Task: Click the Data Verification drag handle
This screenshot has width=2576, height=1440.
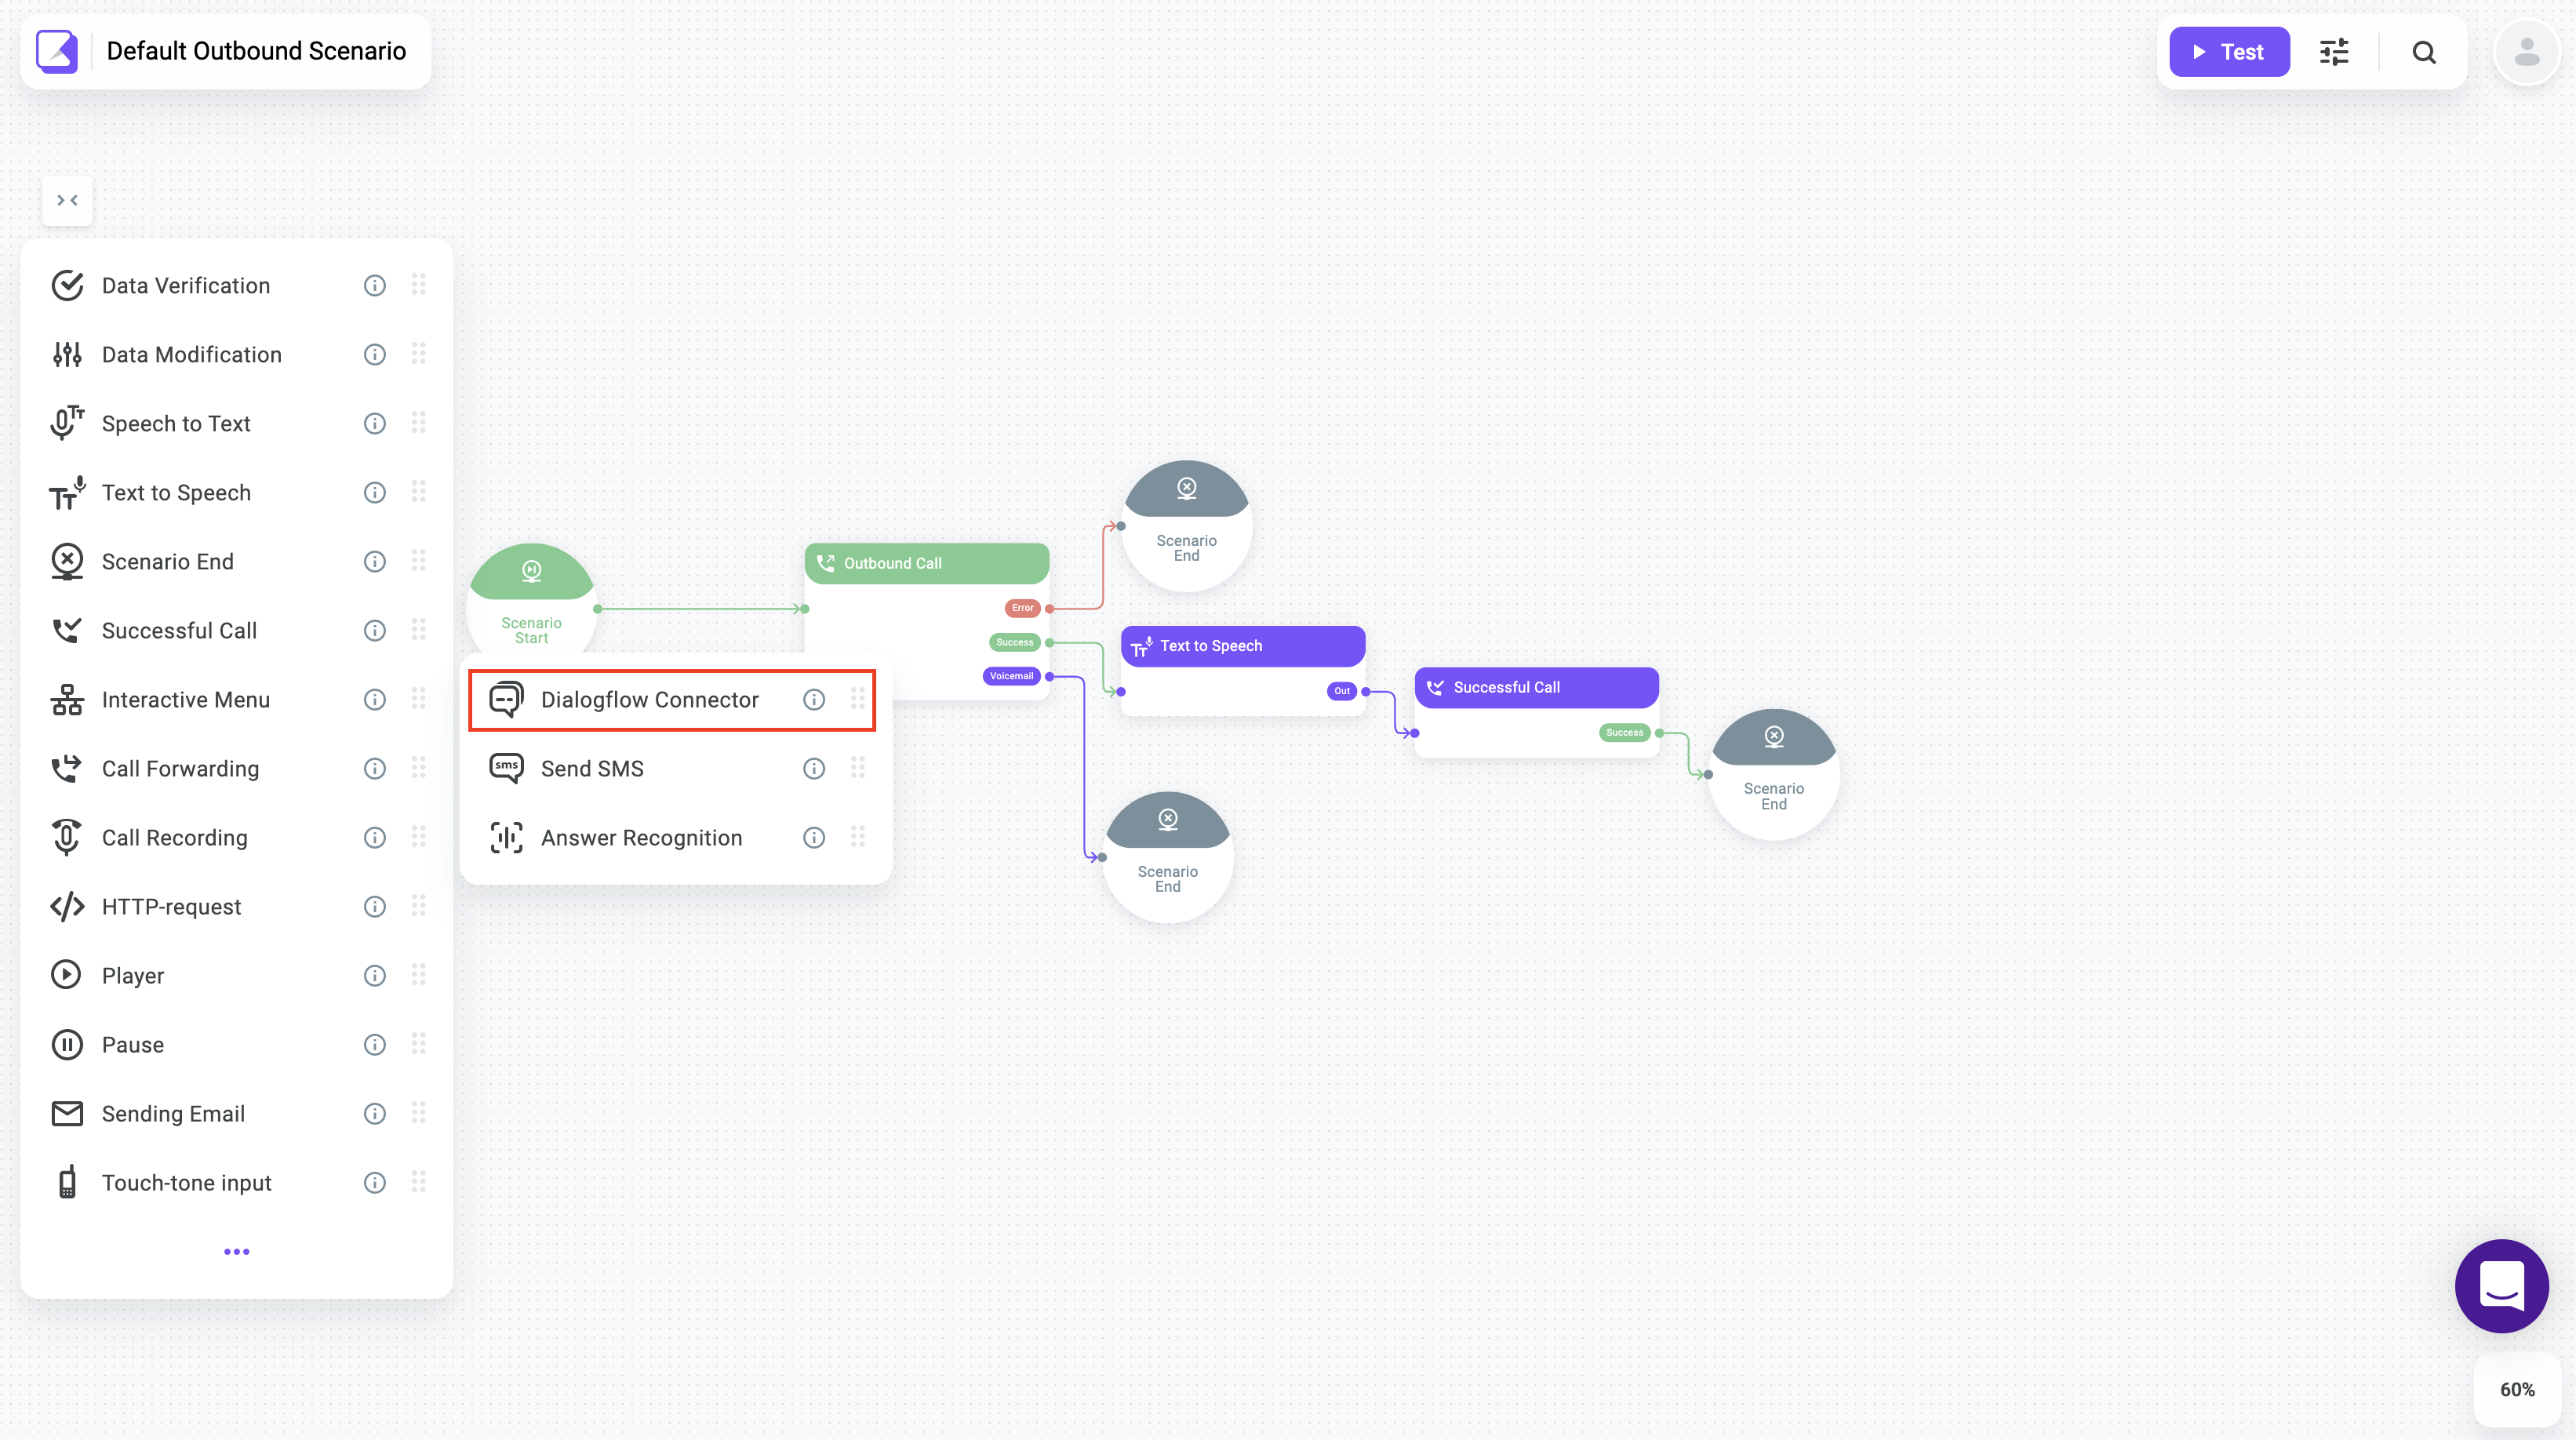Action: click(x=419, y=285)
